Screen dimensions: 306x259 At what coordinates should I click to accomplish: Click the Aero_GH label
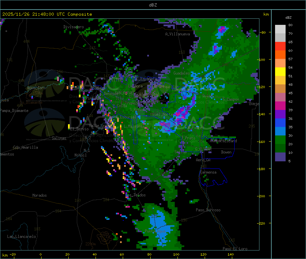pyautogui.click(x=203, y=160)
